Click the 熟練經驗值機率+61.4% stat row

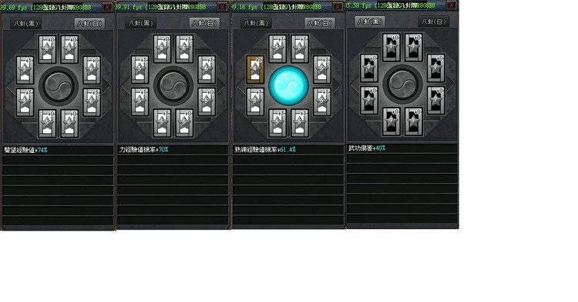click(x=288, y=150)
